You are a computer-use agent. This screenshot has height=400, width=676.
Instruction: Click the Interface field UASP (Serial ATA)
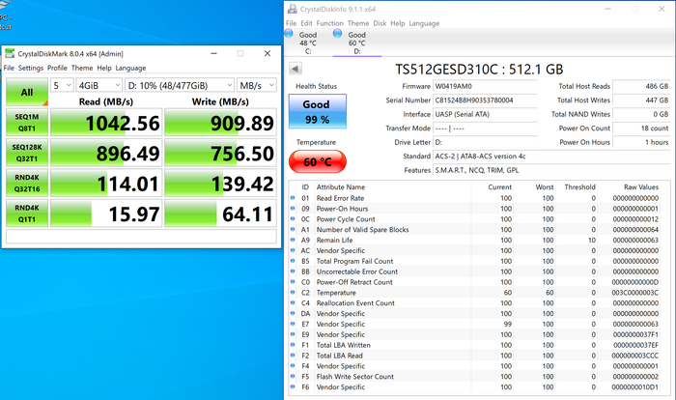click(485, 114)
